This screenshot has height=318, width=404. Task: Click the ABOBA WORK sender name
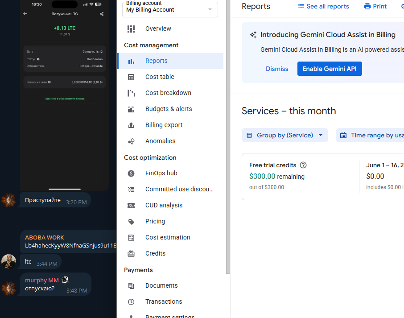pos(44,238)
